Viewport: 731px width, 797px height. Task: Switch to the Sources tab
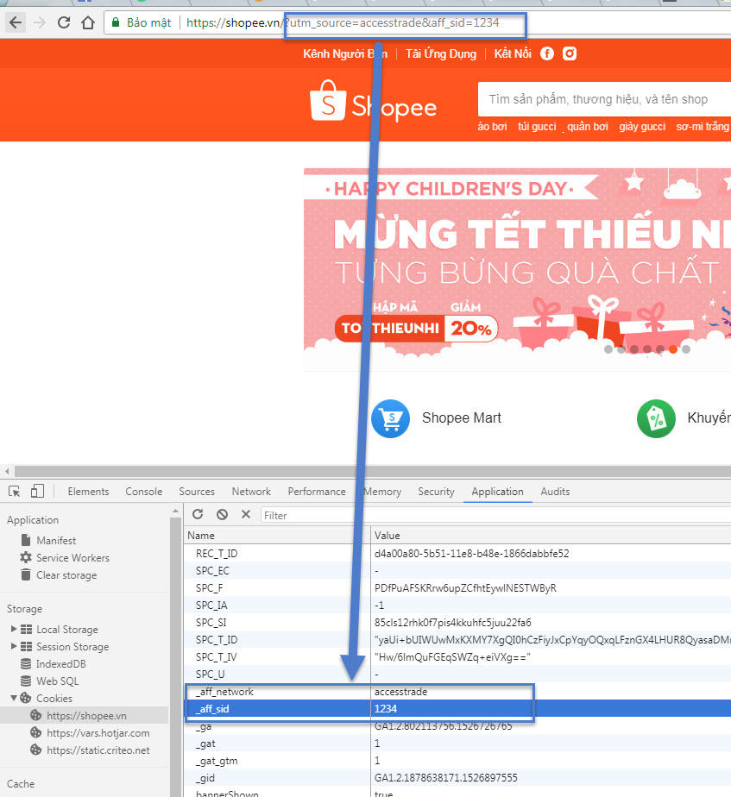click(x=197, y=492)
